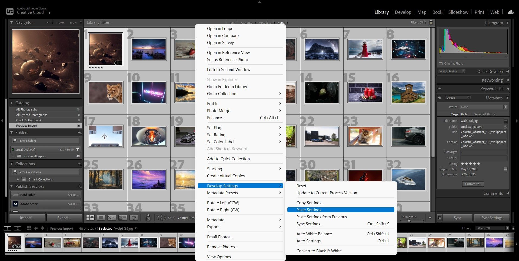This screenshot has height=261, width=519.
Task: Click the Import button
Action: point(27,218)
